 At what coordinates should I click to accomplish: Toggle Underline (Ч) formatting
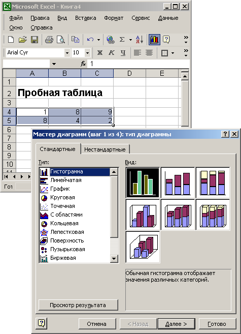click(x=123, y=52)
